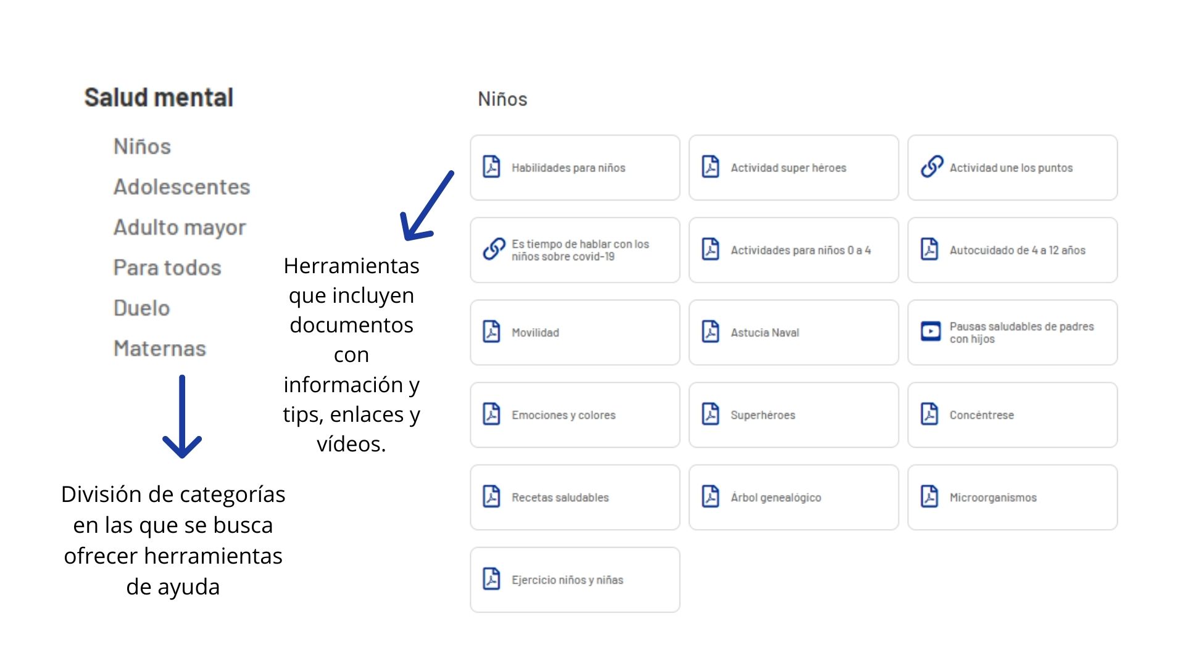The image size is (1185, 666).
Task: Click PDF icon for Ejercicio niños y niñas
Action: pyautogui.click(x=491, y=579)
